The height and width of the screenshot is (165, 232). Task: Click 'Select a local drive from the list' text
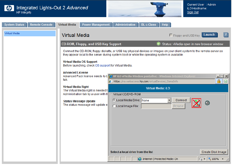click(132, 152)
